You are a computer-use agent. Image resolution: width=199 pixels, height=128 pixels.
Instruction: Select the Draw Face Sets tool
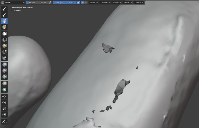(4, 27)
